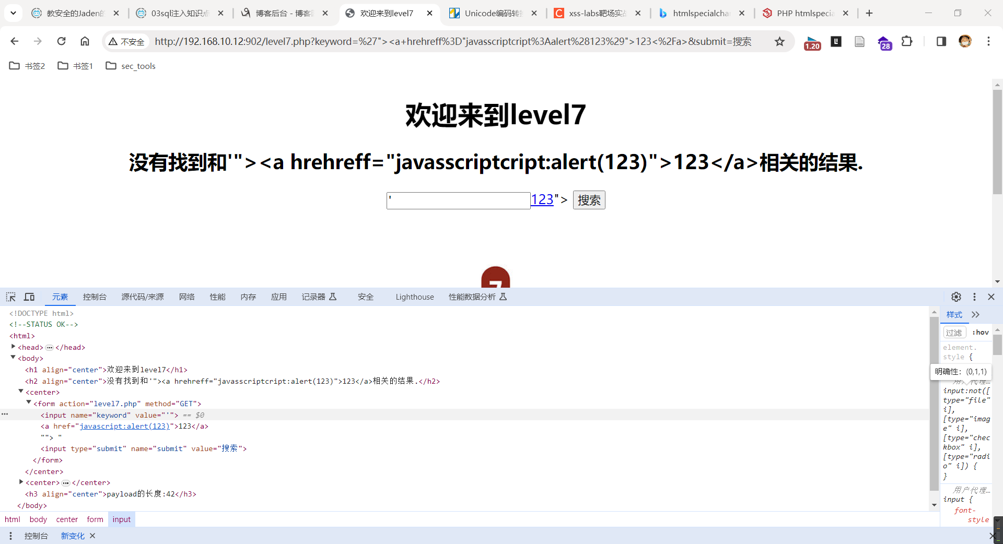Image resolution: width=1003 pixels, height=544 pixels.
Task: Open the 书签2 bookmarks folder
Action: (28, 66)
